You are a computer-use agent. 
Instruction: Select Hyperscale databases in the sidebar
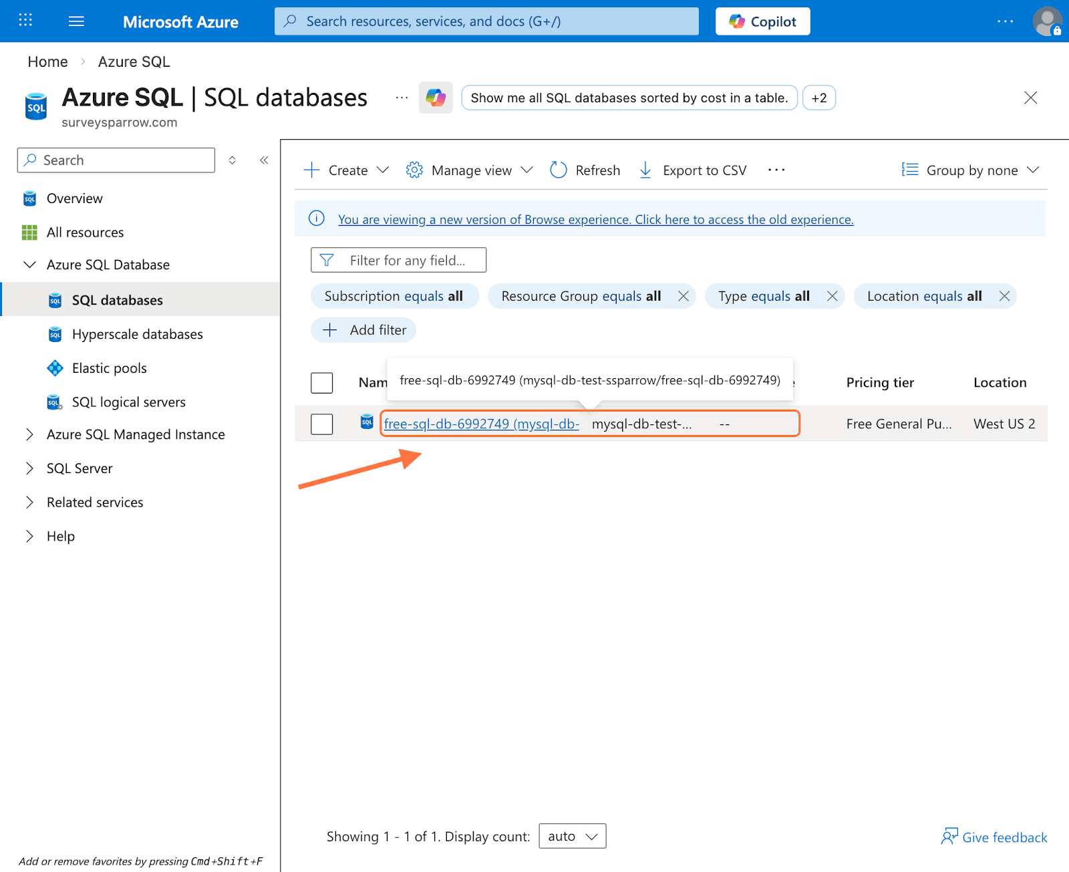[137, 334]
